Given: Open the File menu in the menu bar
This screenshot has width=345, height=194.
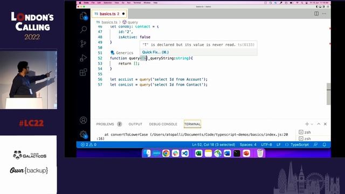Looking at the screenshot, I should 93,3.
